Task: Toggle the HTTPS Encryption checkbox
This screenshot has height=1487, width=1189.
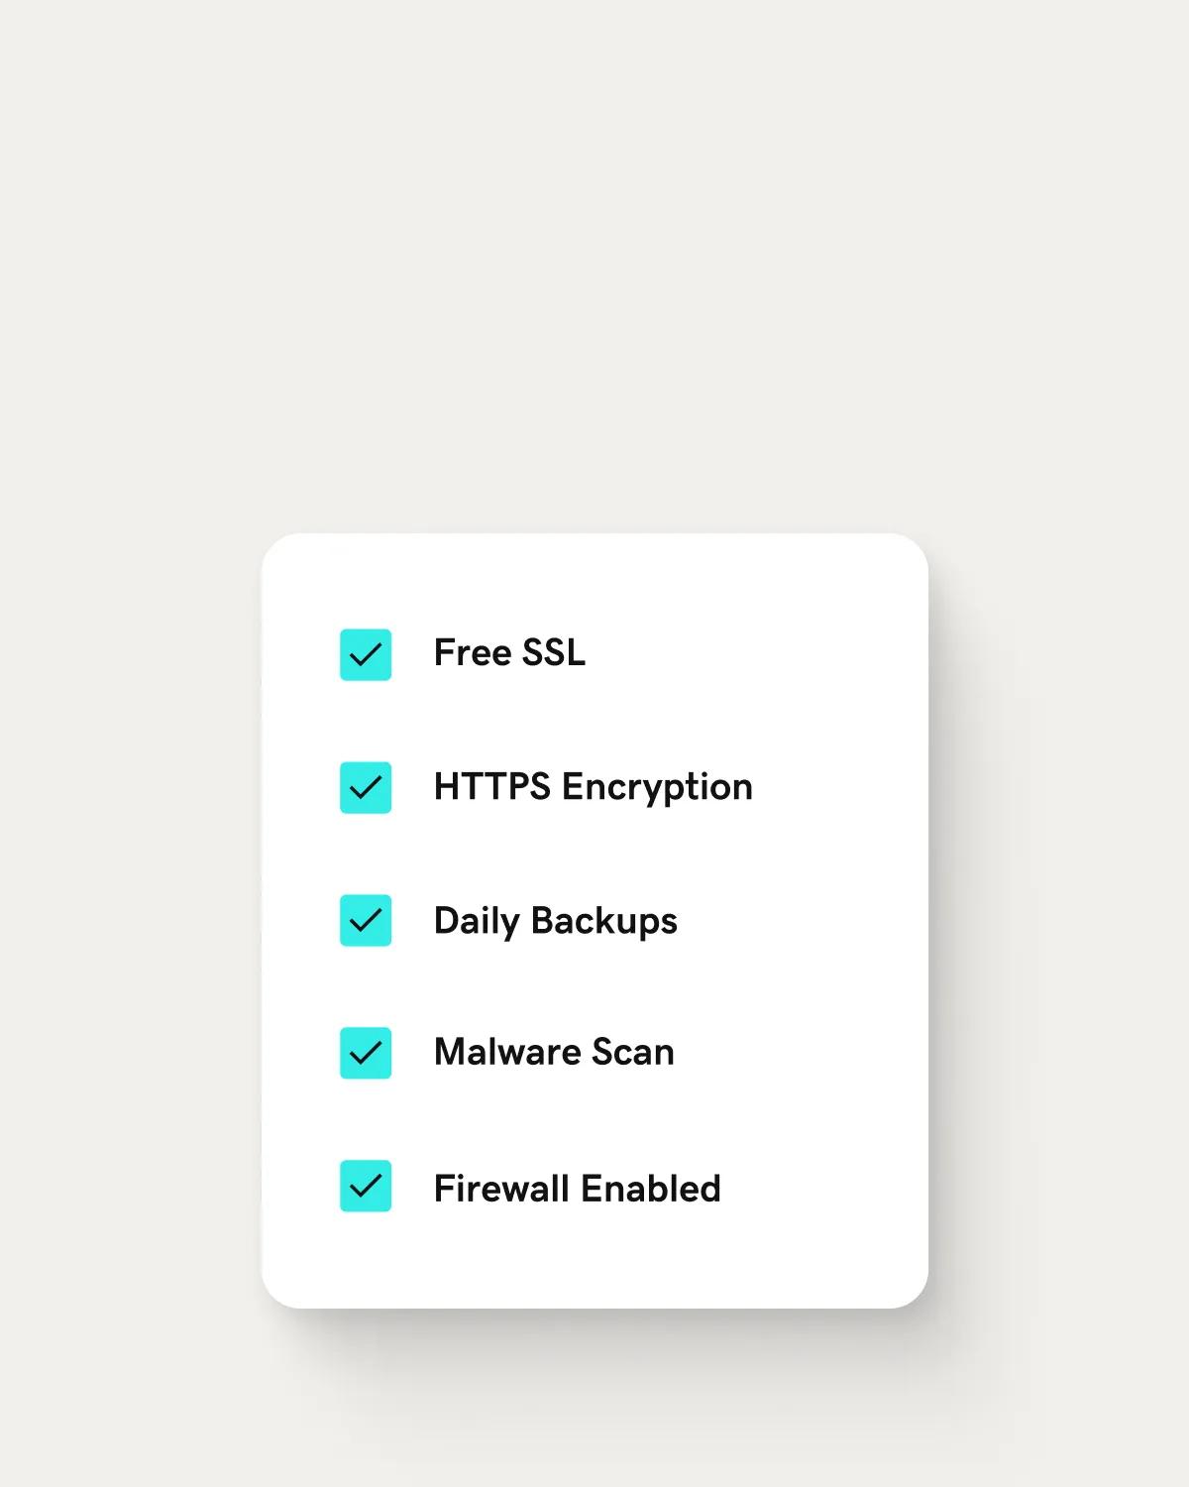Action: click(x=366, y=787)
